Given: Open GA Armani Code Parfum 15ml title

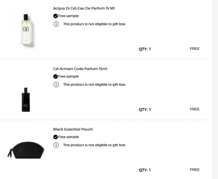Looking at the screenshot, I should pyautogui.click(x=80, y=69).
